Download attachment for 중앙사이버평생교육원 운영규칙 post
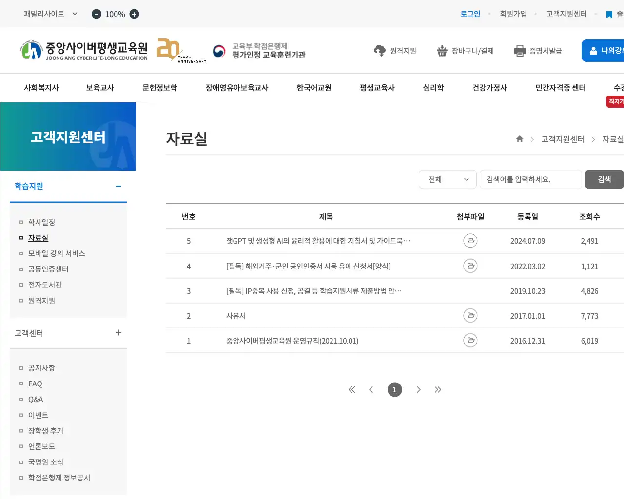Image resolution: width=624 pixels, height=499 pixels. click(x=470, y=340)
